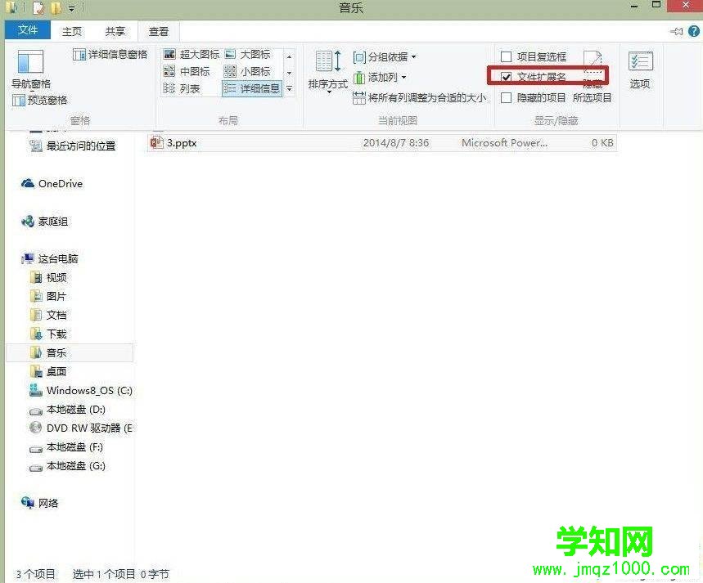Open the 分组依据 dropdown

385,57
